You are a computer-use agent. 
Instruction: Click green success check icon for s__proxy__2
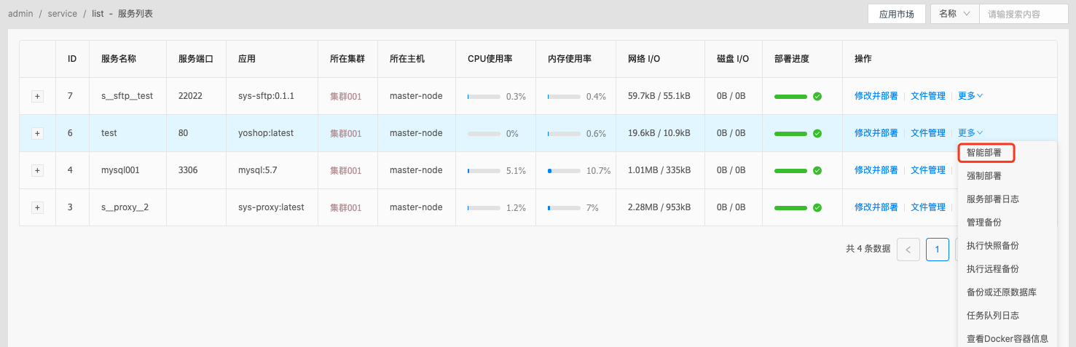coord(817,207)
